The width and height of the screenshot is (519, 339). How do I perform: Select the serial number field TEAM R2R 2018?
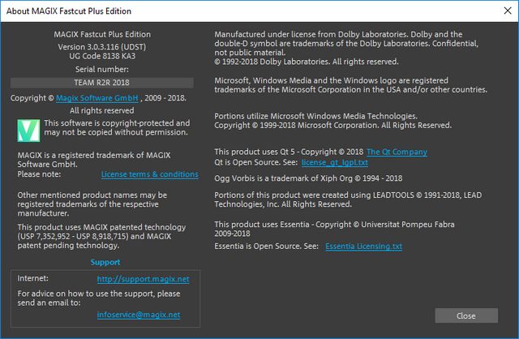coord(101,82)
